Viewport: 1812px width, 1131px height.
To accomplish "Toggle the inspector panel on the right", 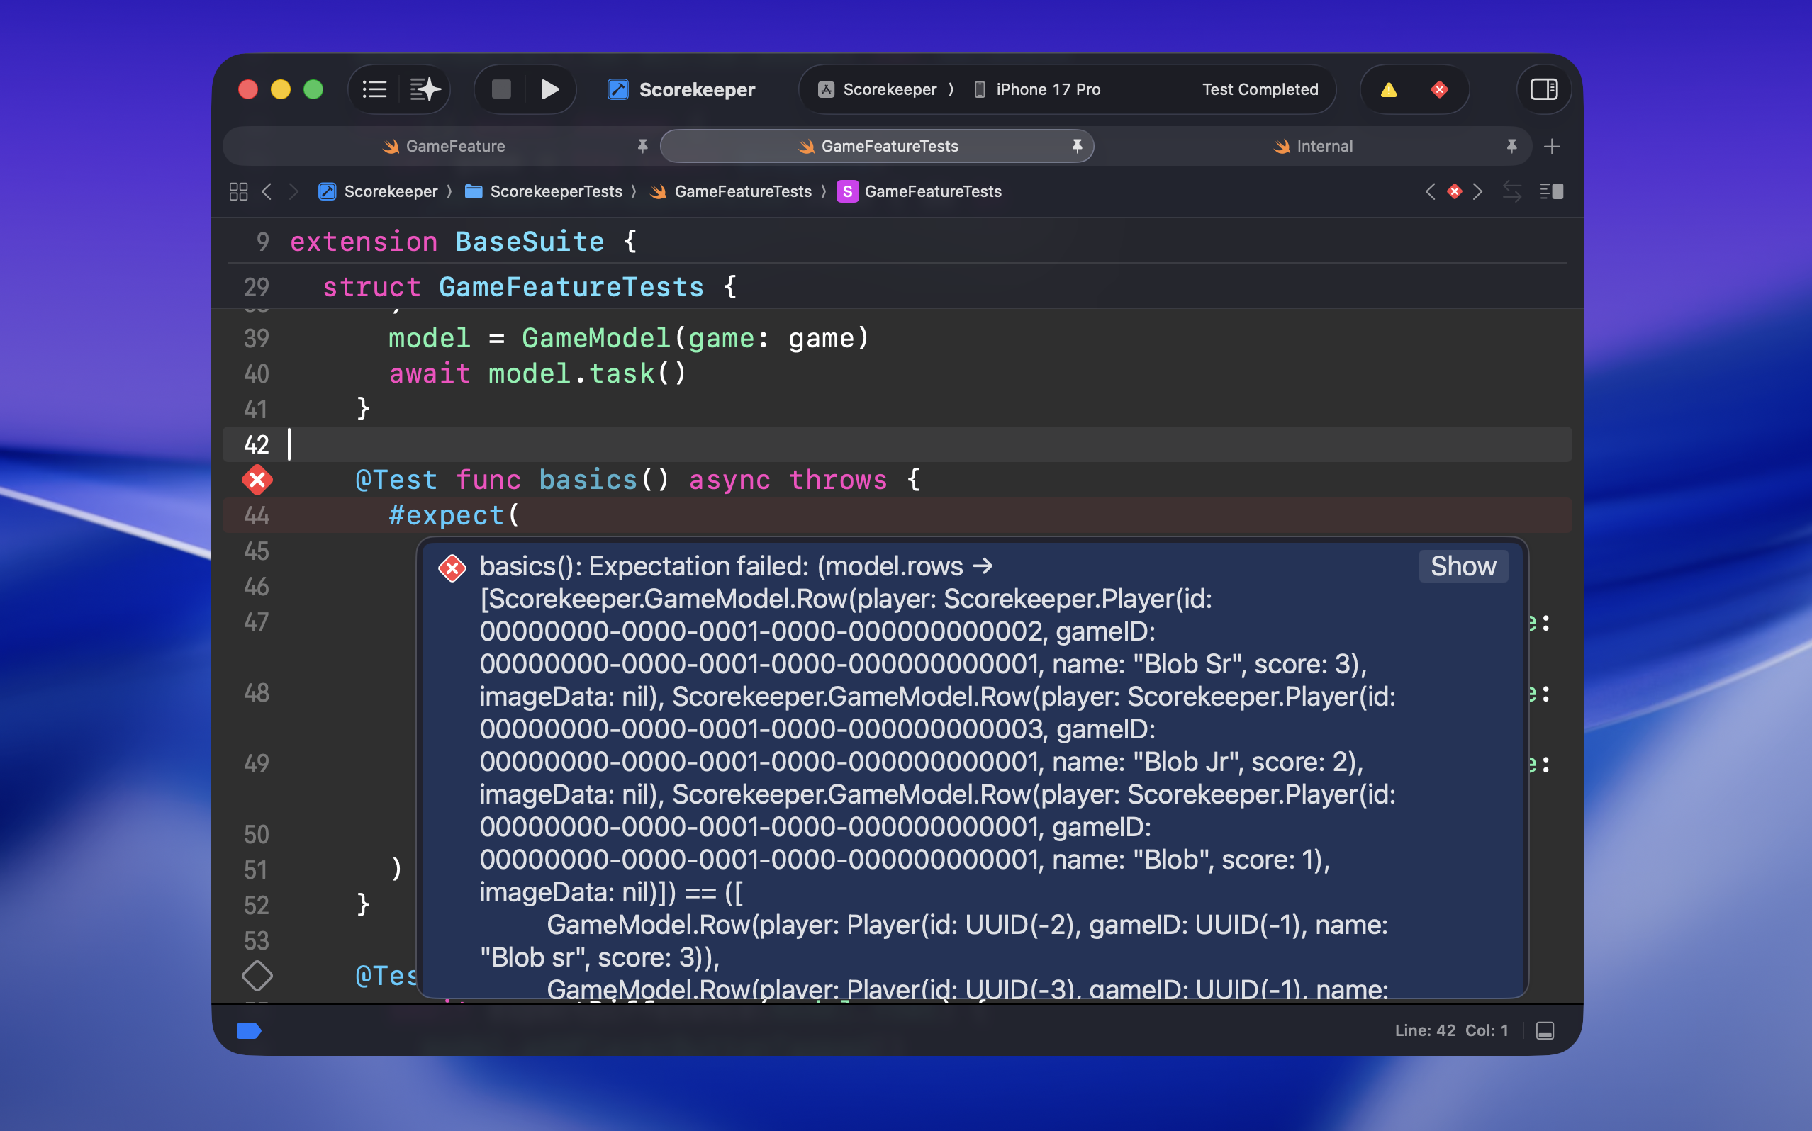I will (x=1543, y=90).
